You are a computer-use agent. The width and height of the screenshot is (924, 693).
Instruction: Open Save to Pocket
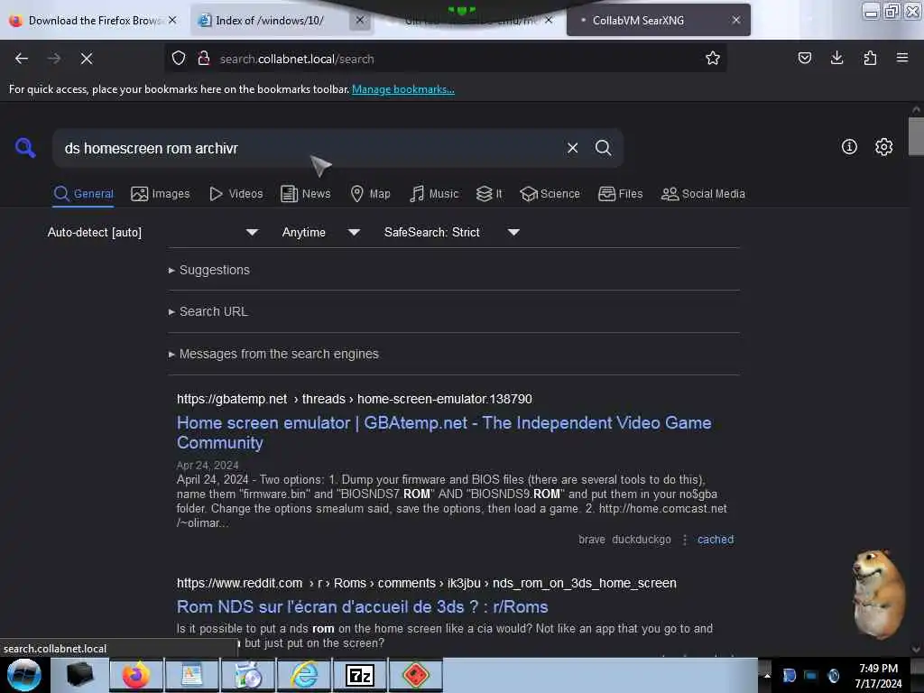[x=804, y=59]
